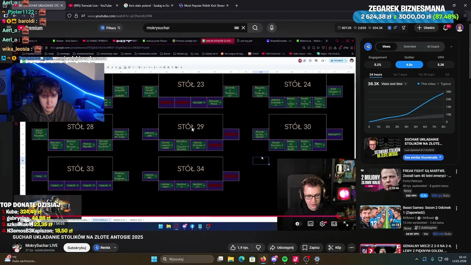Open the notifications bell
Image resolution: width=471 pixels, height=265 pixels.
[x=446, y=28]
